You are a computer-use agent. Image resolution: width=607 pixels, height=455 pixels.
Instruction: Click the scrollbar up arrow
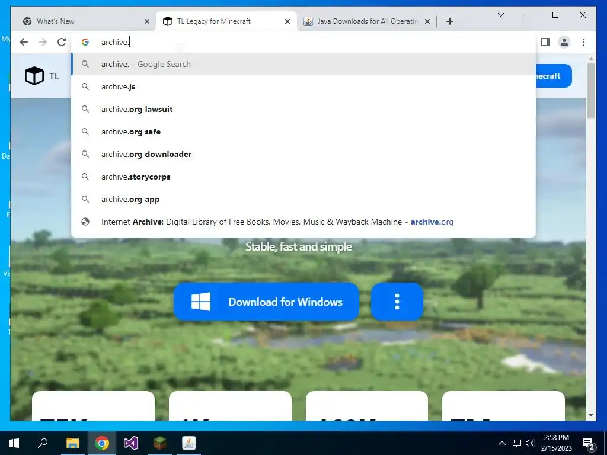pyautogui.click(x=591, y=59)
